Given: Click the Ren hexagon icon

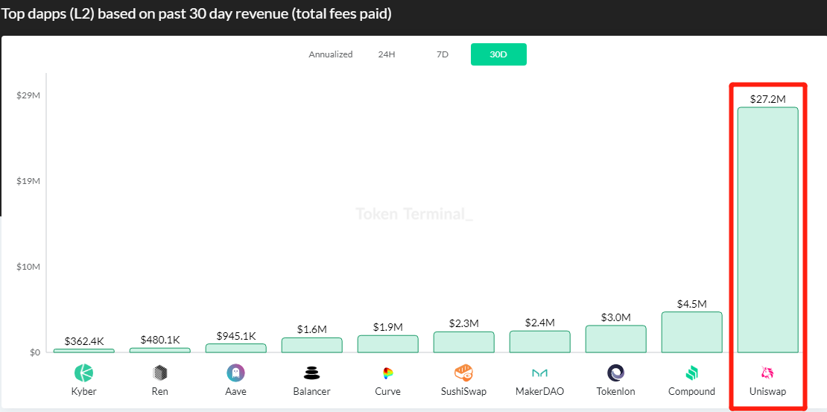Looking at the screenshot, I should coord(159,373).
